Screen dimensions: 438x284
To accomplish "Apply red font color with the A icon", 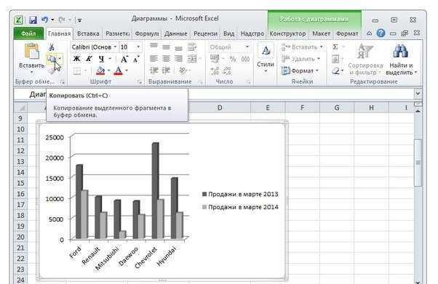I will 119,71.
